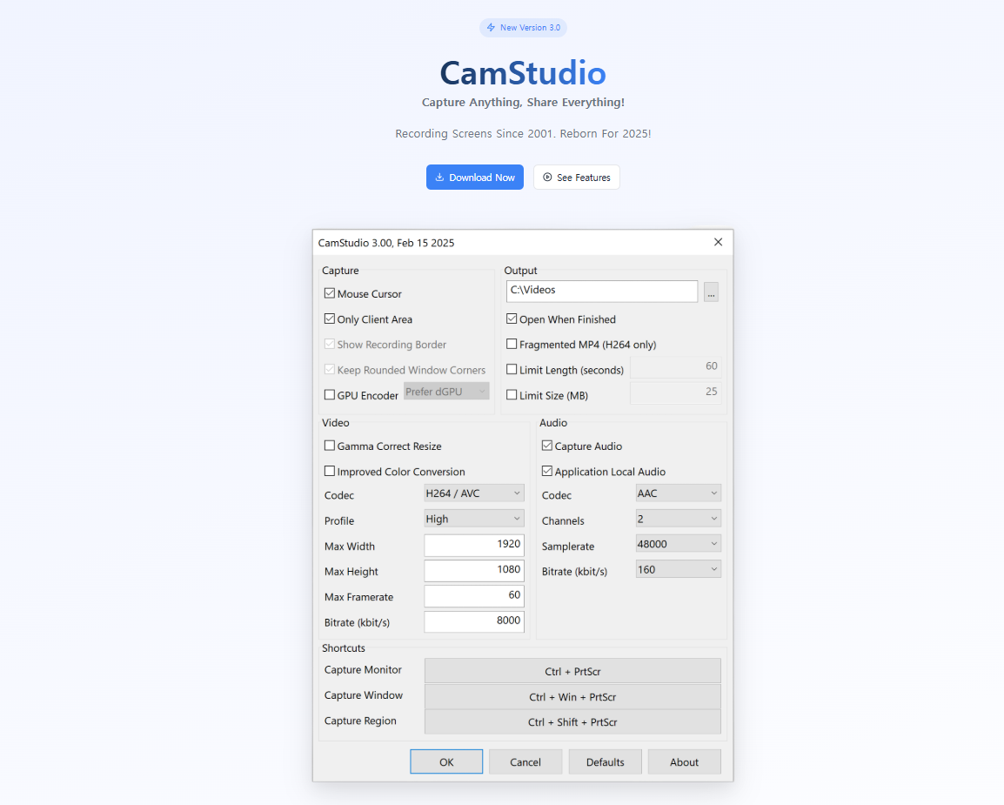The image size is (1004, 805).
Task: Open the audio Samplerate dropdown
Action: [x=678, y=544]
